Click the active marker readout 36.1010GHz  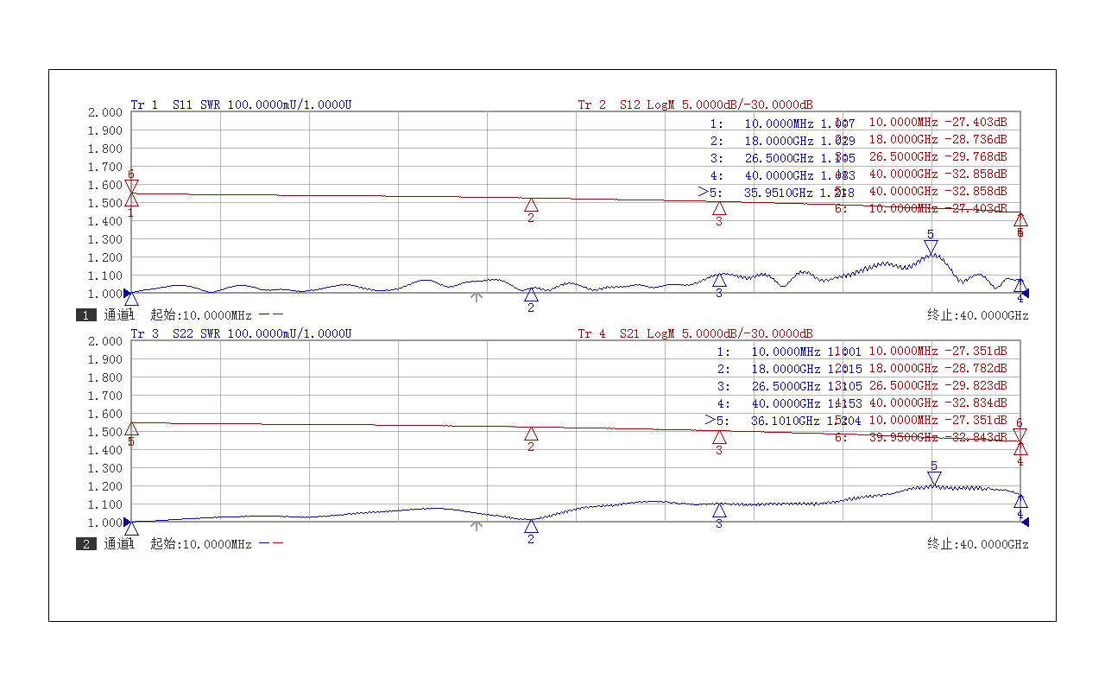(786, 421)
